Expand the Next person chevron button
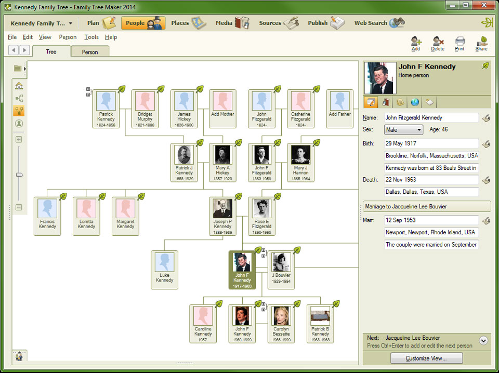This screenshot has height=373, width=499. pyautogui.click(x=483, y=341)
